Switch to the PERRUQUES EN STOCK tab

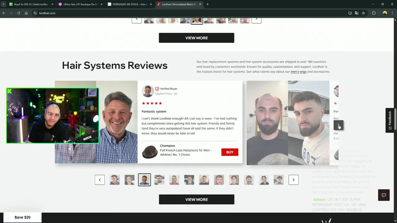130,4
